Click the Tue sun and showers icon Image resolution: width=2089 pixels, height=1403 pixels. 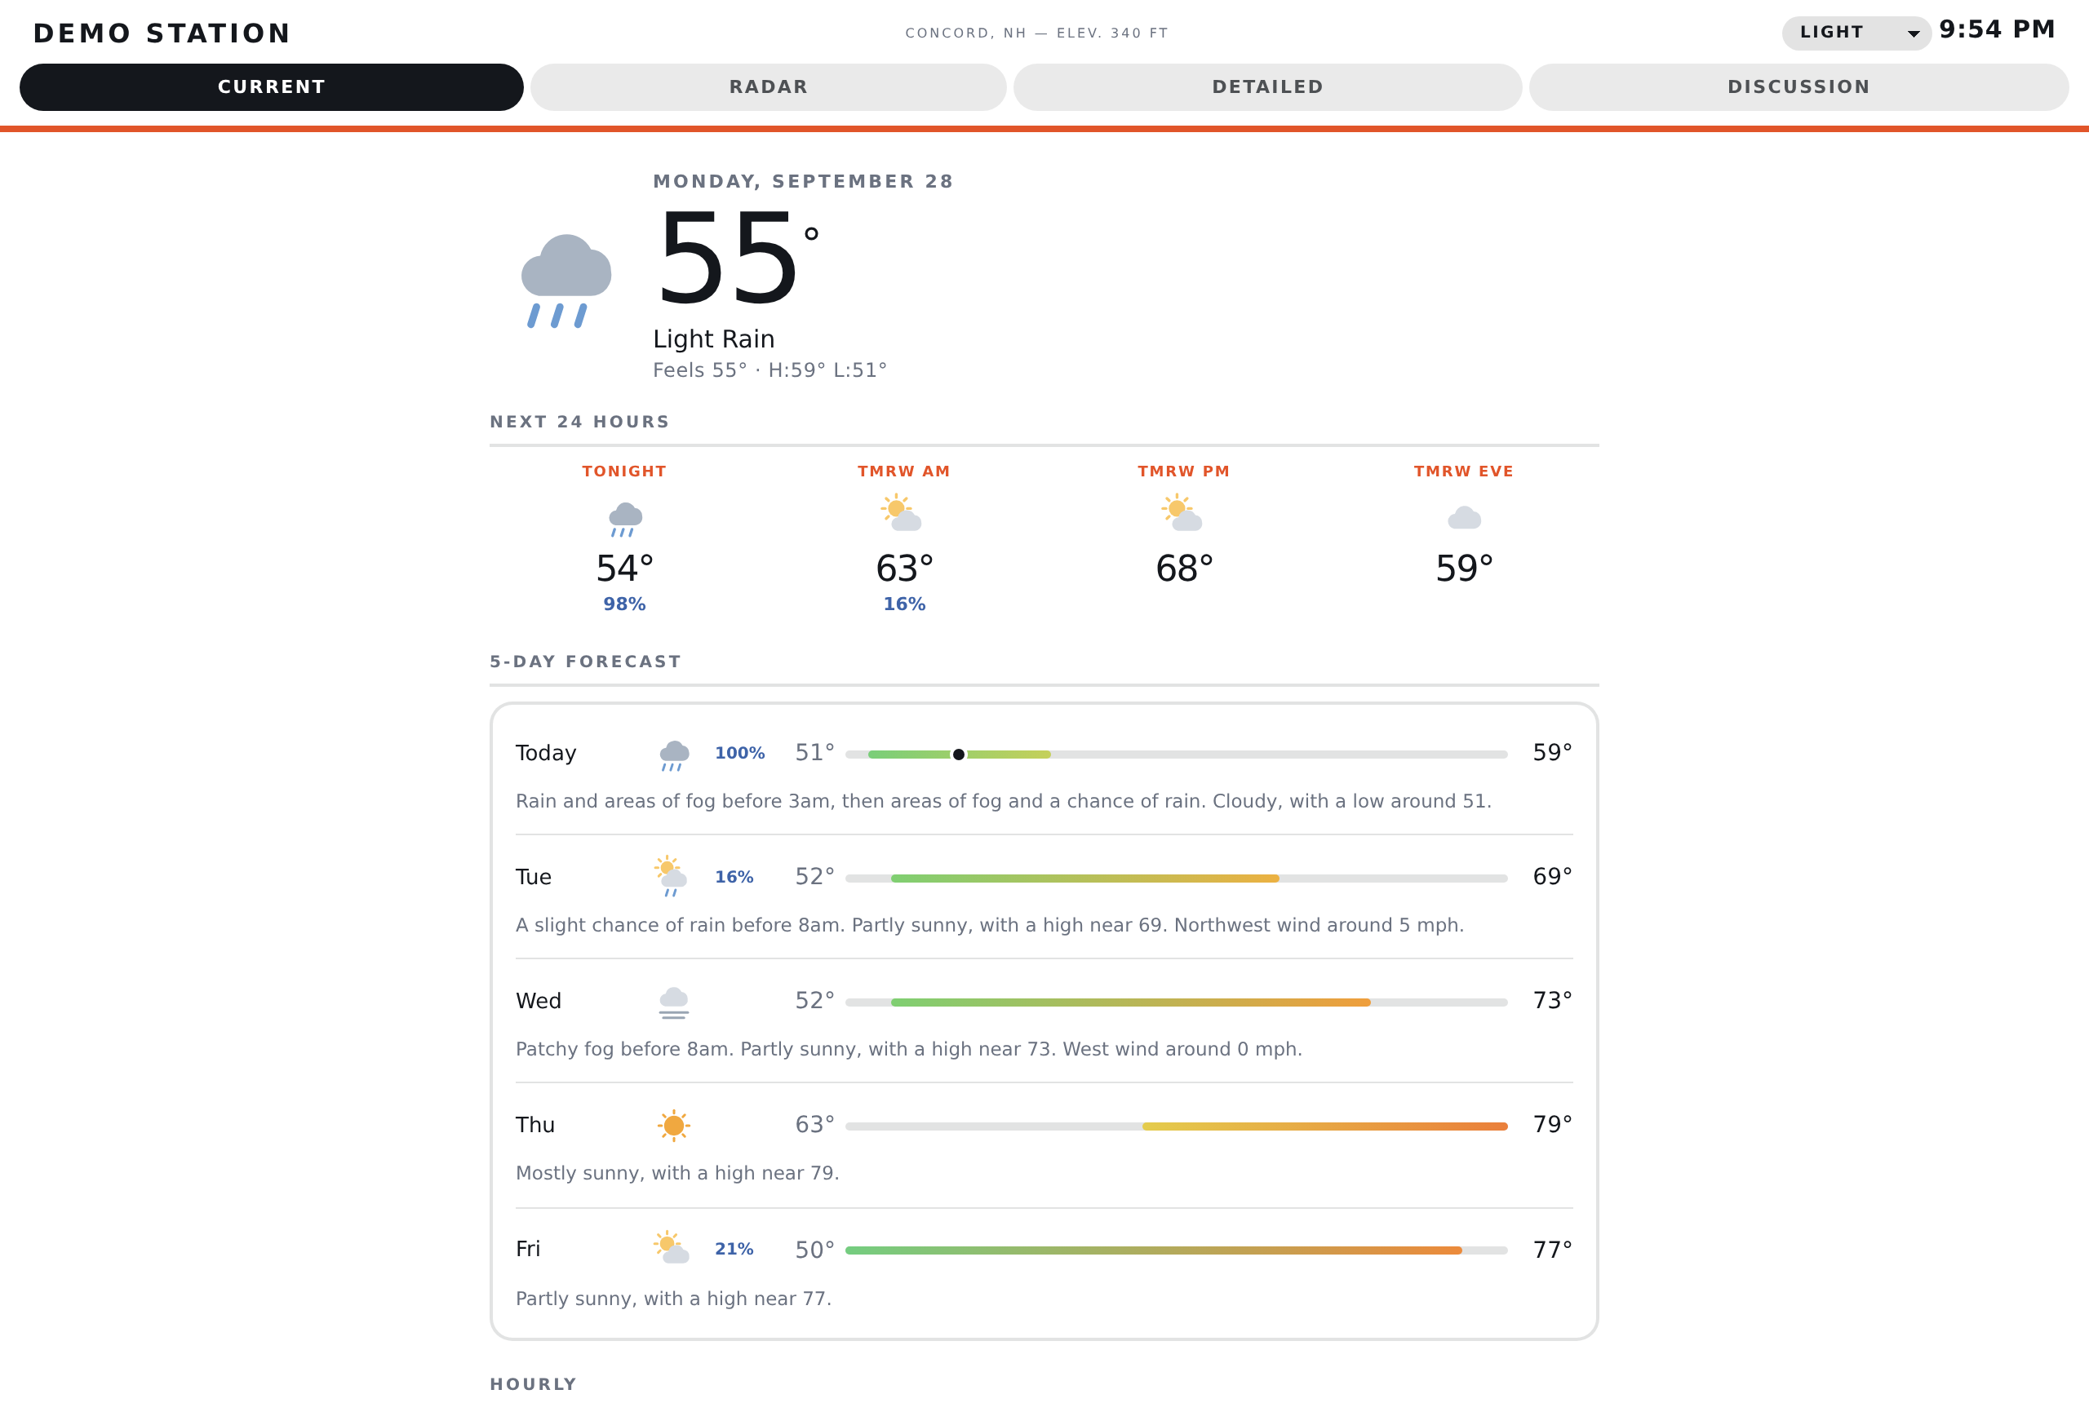tap(672, 877)
